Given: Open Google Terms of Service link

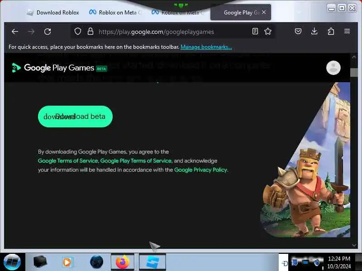Looking at the screenshot, I should pos(68,161).
